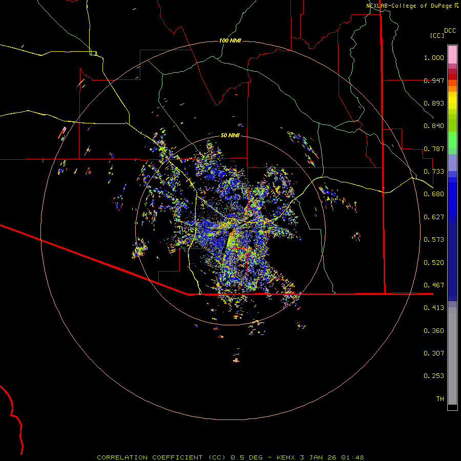Click the 0.573 scale value
The width and height of the screenshot is (461, 461).
tap(434, 240)
